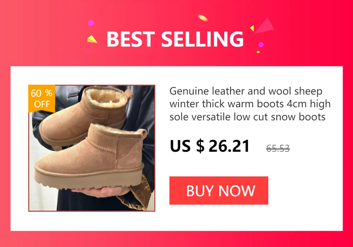353x247 pixels.
Task: Click the crossed-out 65.53 original price
Action: tap(278, 148)
